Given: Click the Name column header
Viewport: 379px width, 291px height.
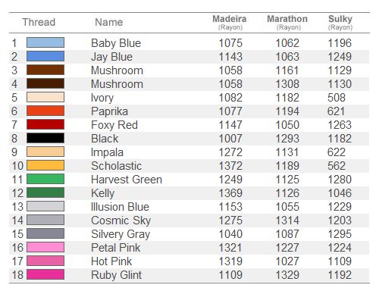Looking at the screenshot, I should tap(109, 22).
